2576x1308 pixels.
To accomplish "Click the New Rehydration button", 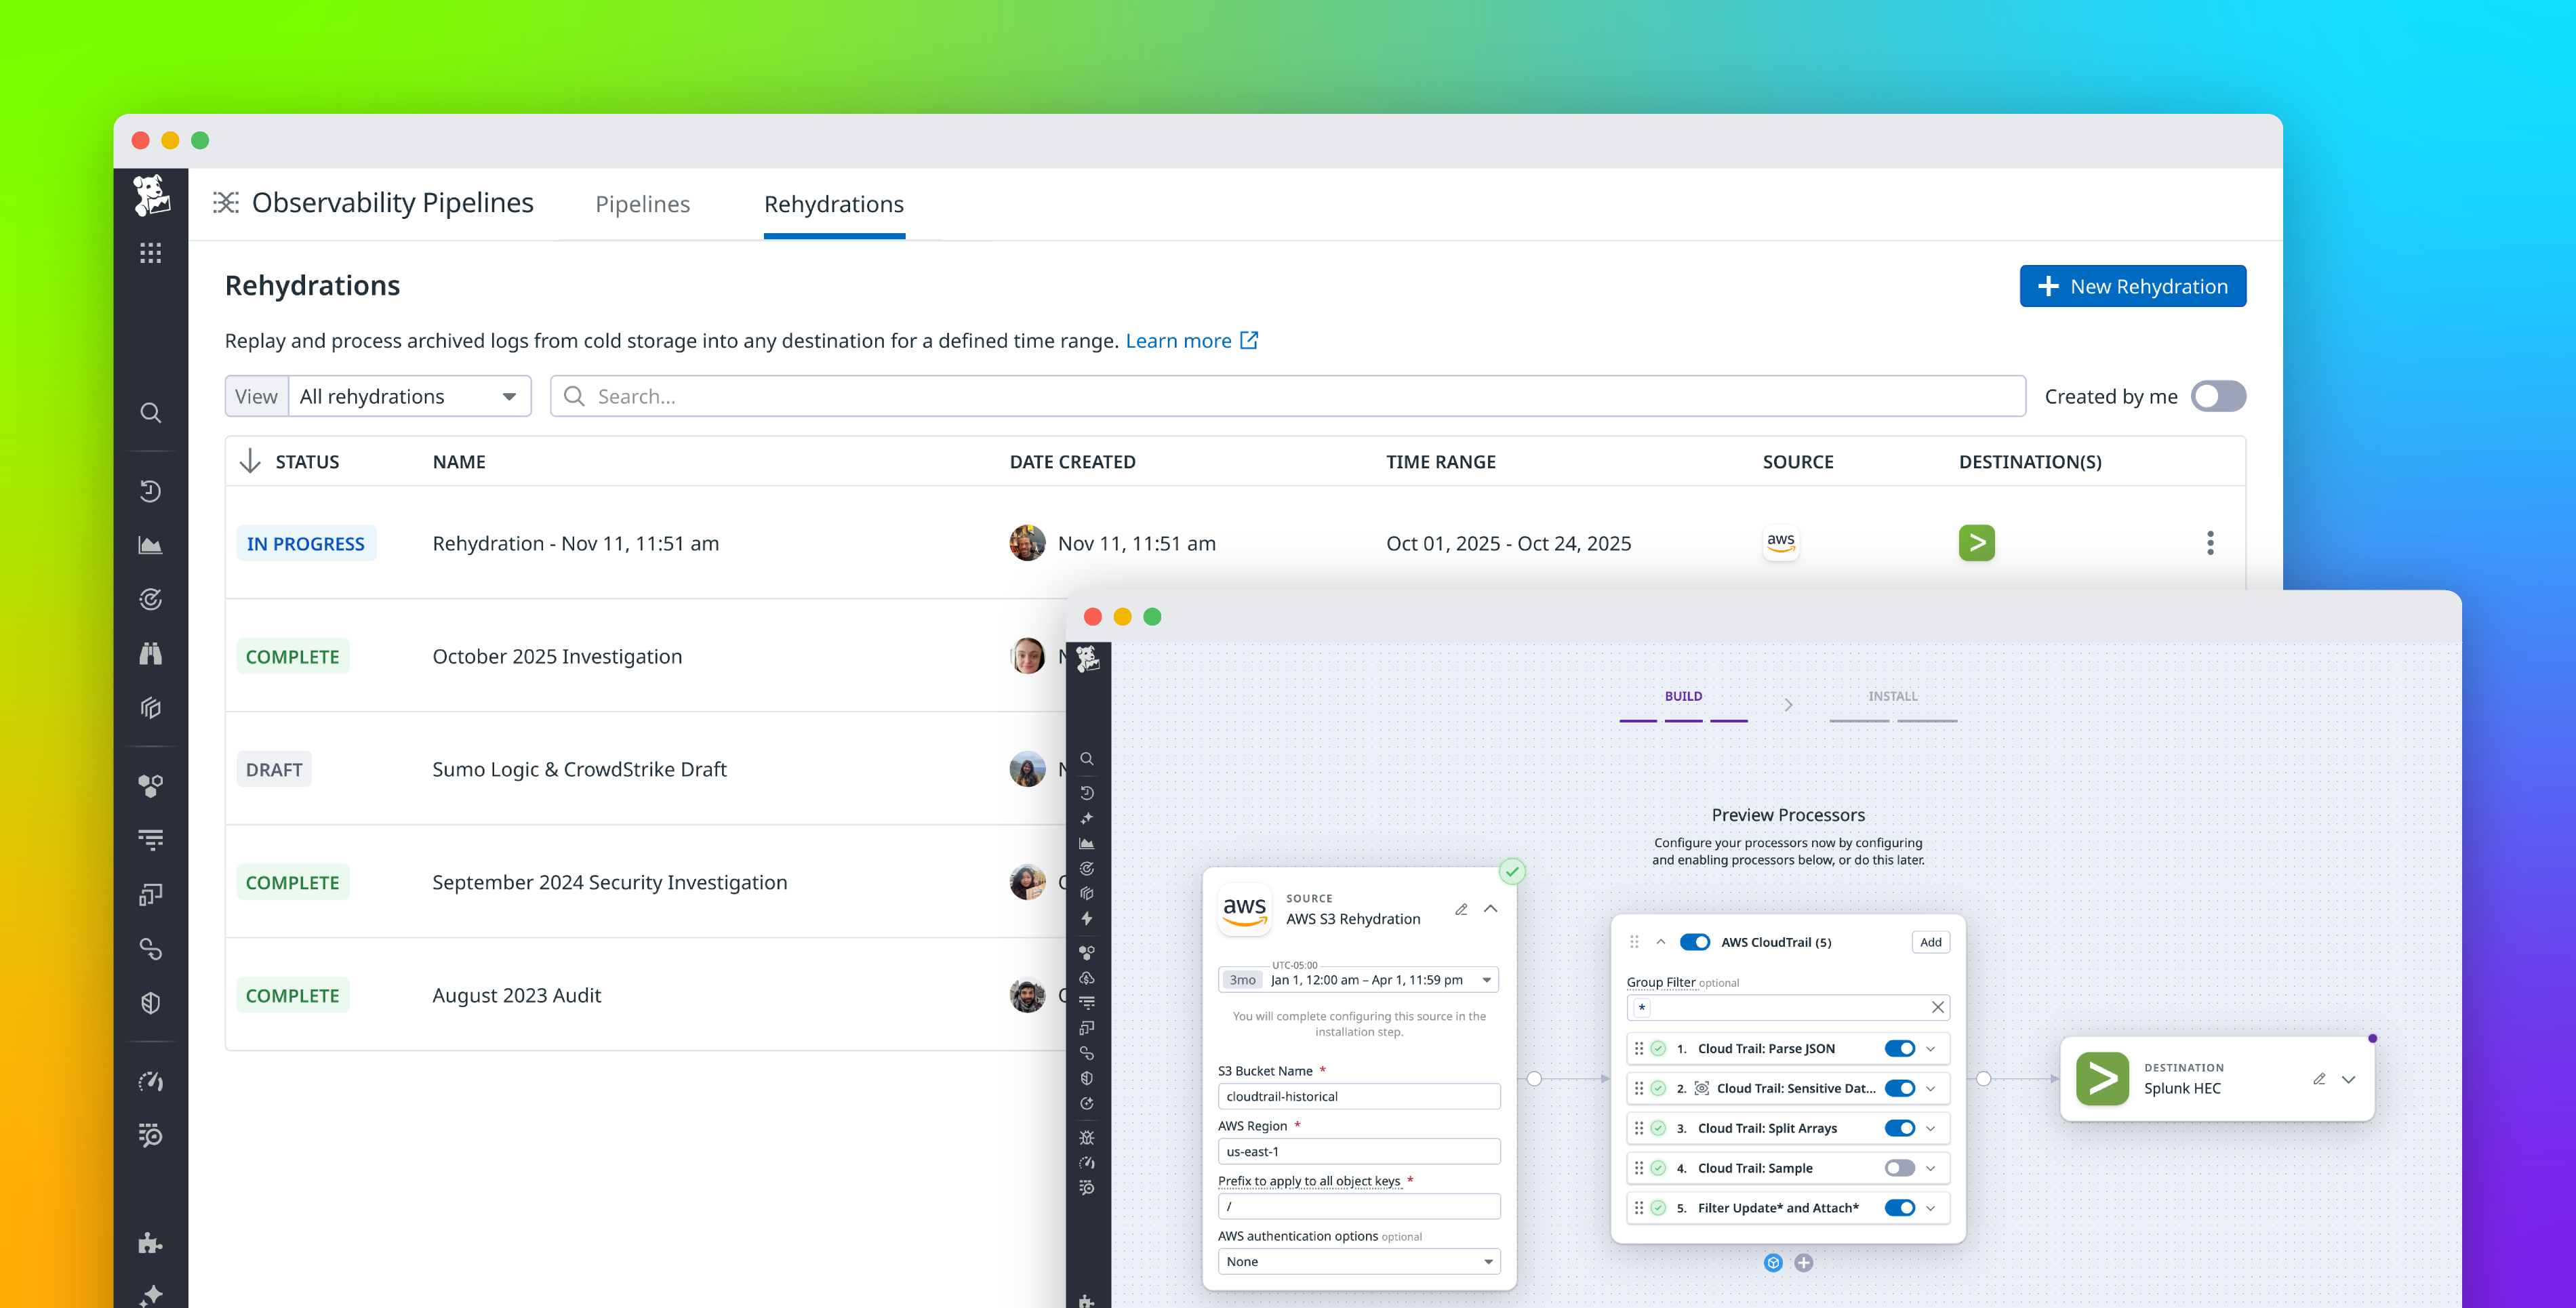I will pyautogui.click(x=2133, y=286).
